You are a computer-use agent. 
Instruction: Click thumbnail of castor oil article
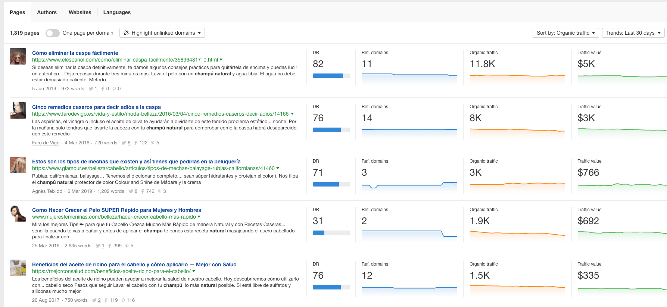coord(18,268)
